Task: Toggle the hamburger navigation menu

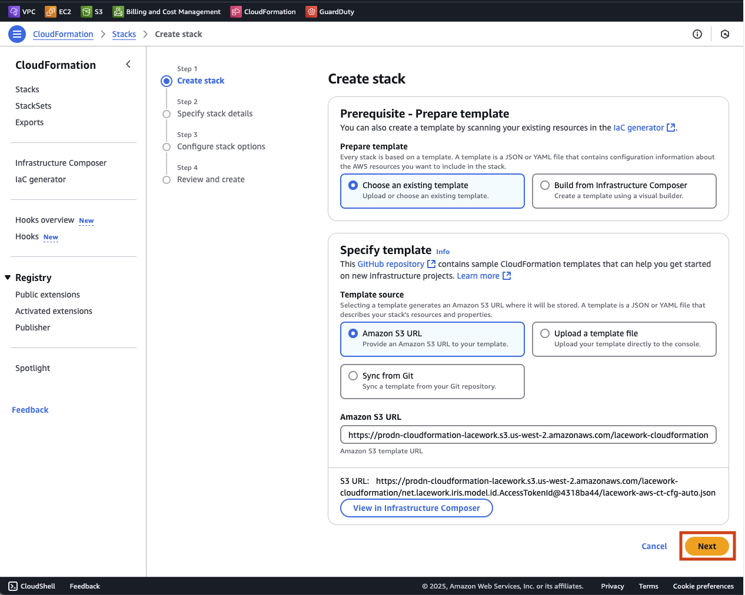Action: point(17,34)
